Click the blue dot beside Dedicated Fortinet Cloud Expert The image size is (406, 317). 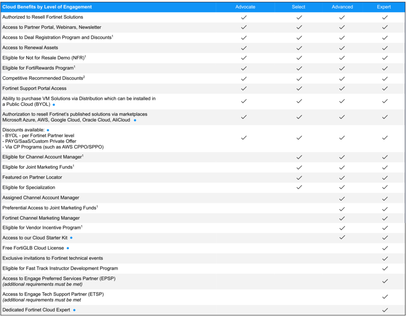pyautogui.click(x=74, y=310)
